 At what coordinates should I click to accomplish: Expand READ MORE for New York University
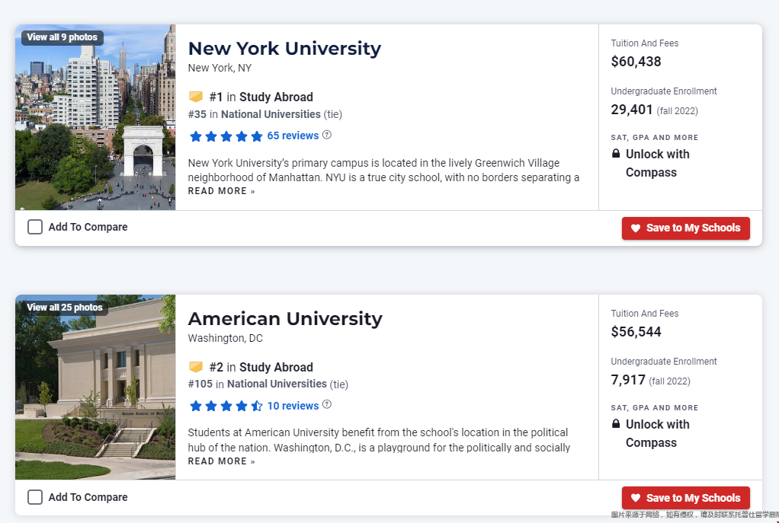coord(222,191)
